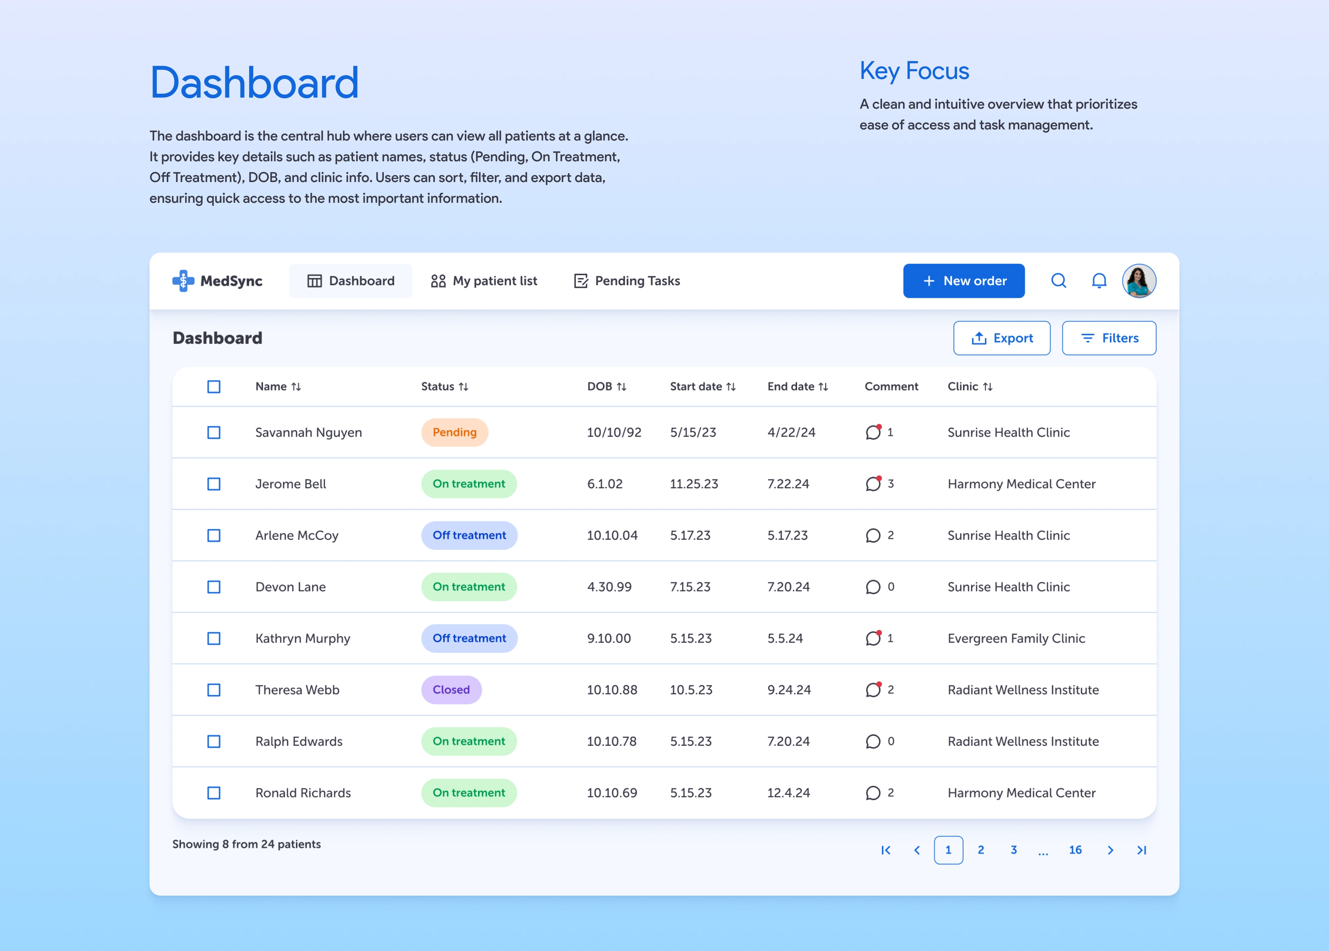Create a New order
Screen dimensions: 1329x951
964,281
